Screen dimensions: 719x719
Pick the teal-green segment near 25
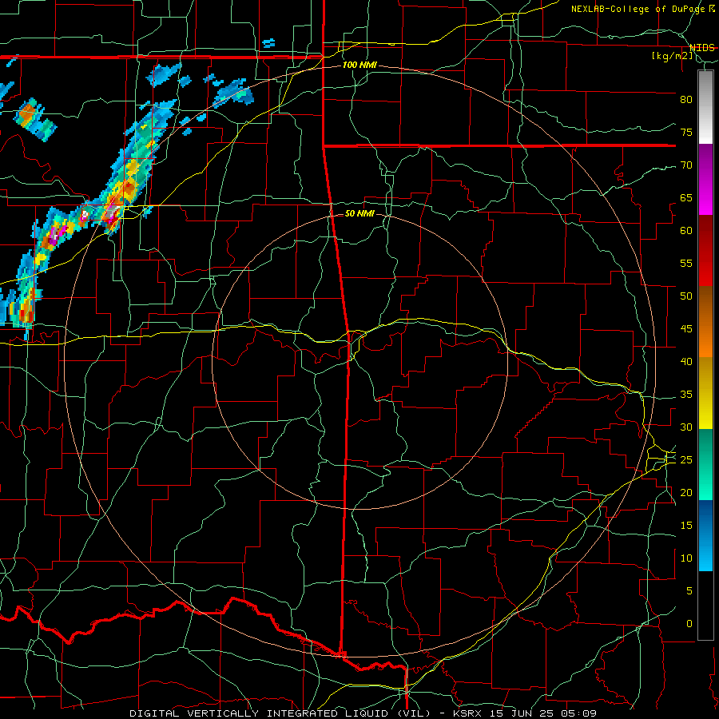(x=705, y=464)
